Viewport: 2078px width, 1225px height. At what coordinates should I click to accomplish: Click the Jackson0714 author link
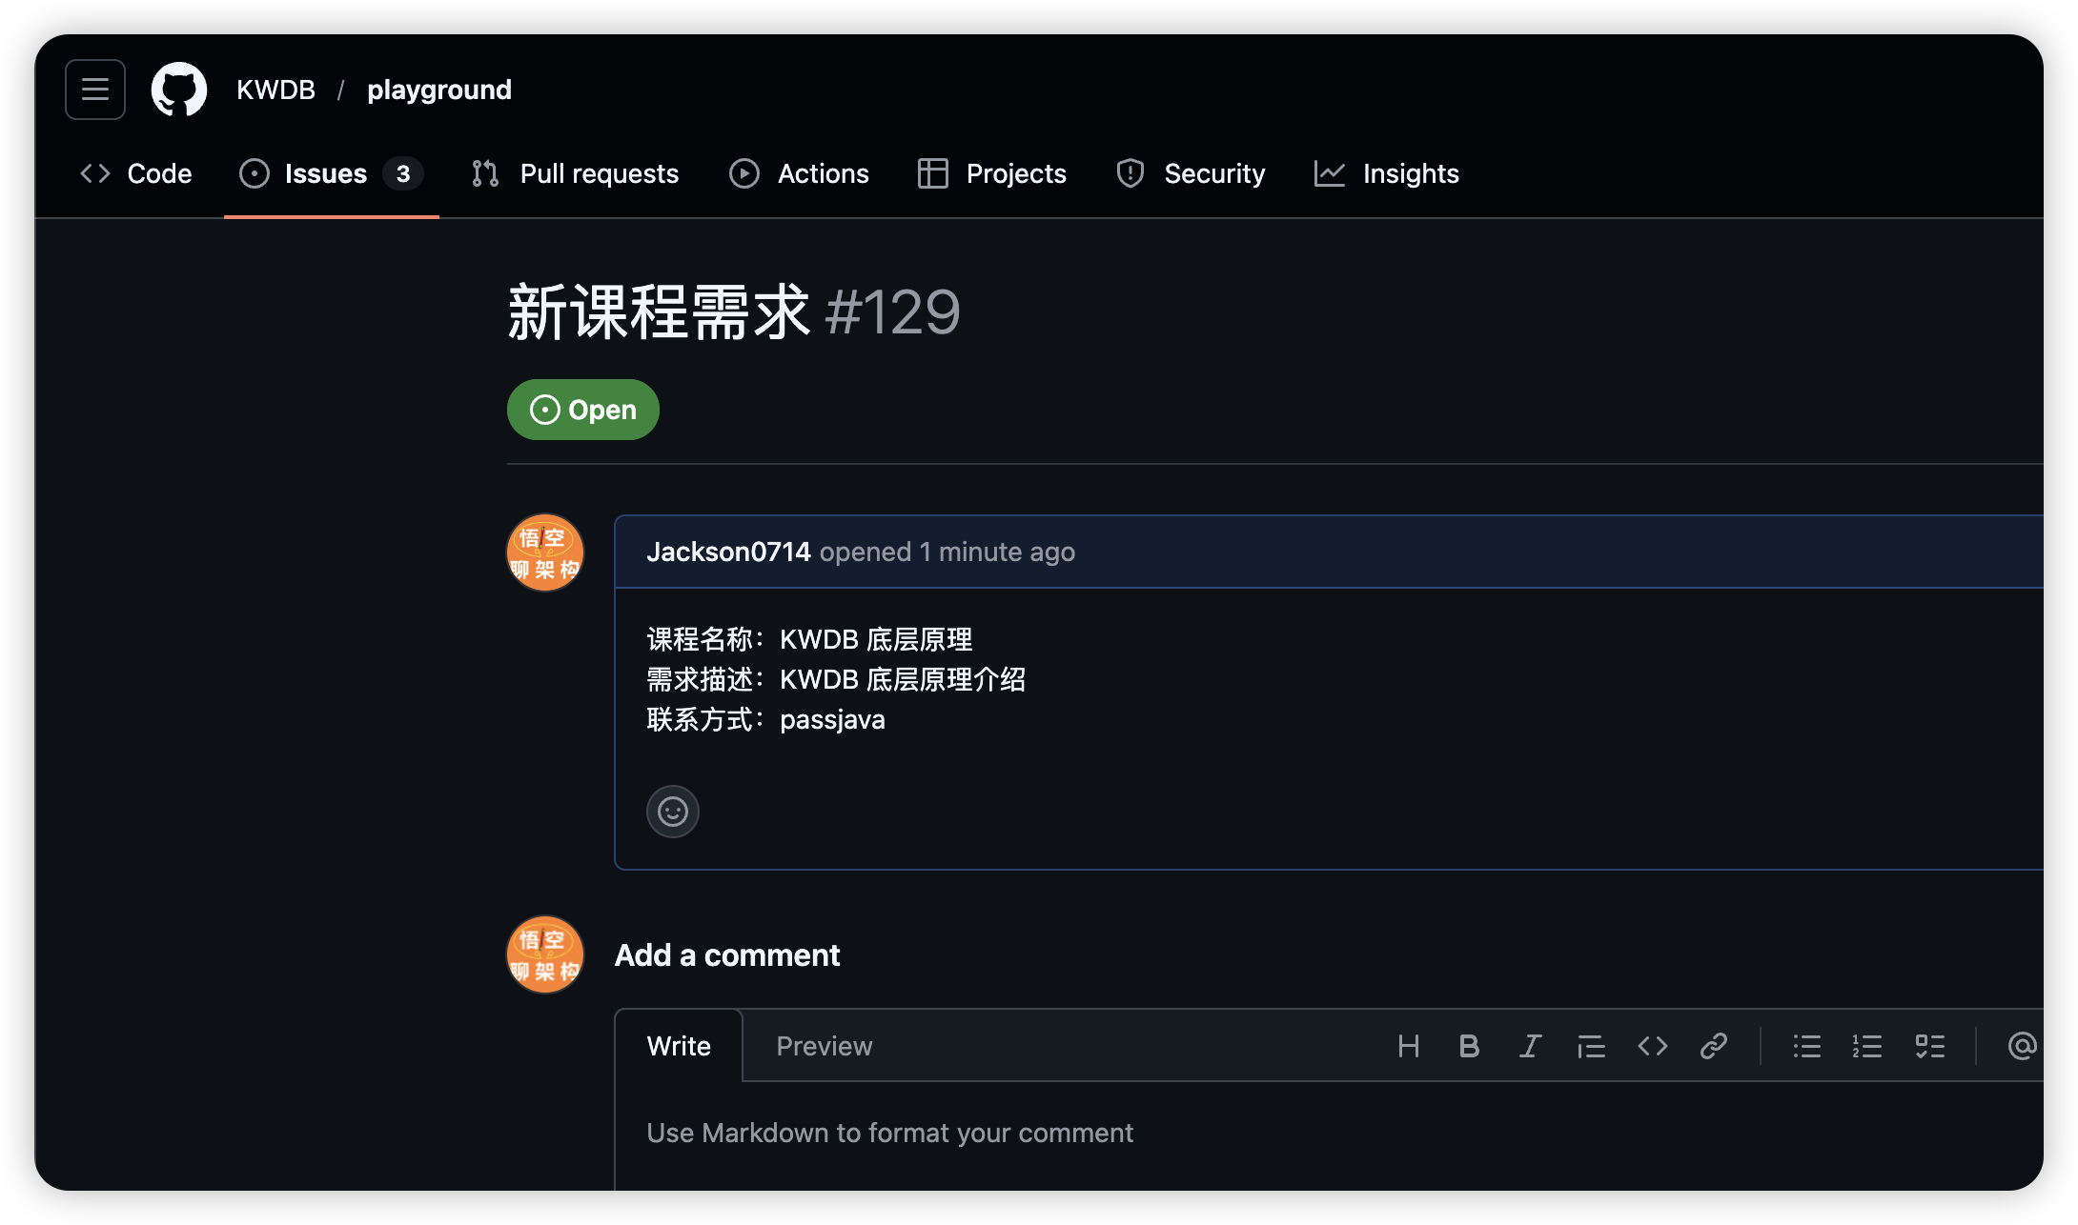point(728,552)
